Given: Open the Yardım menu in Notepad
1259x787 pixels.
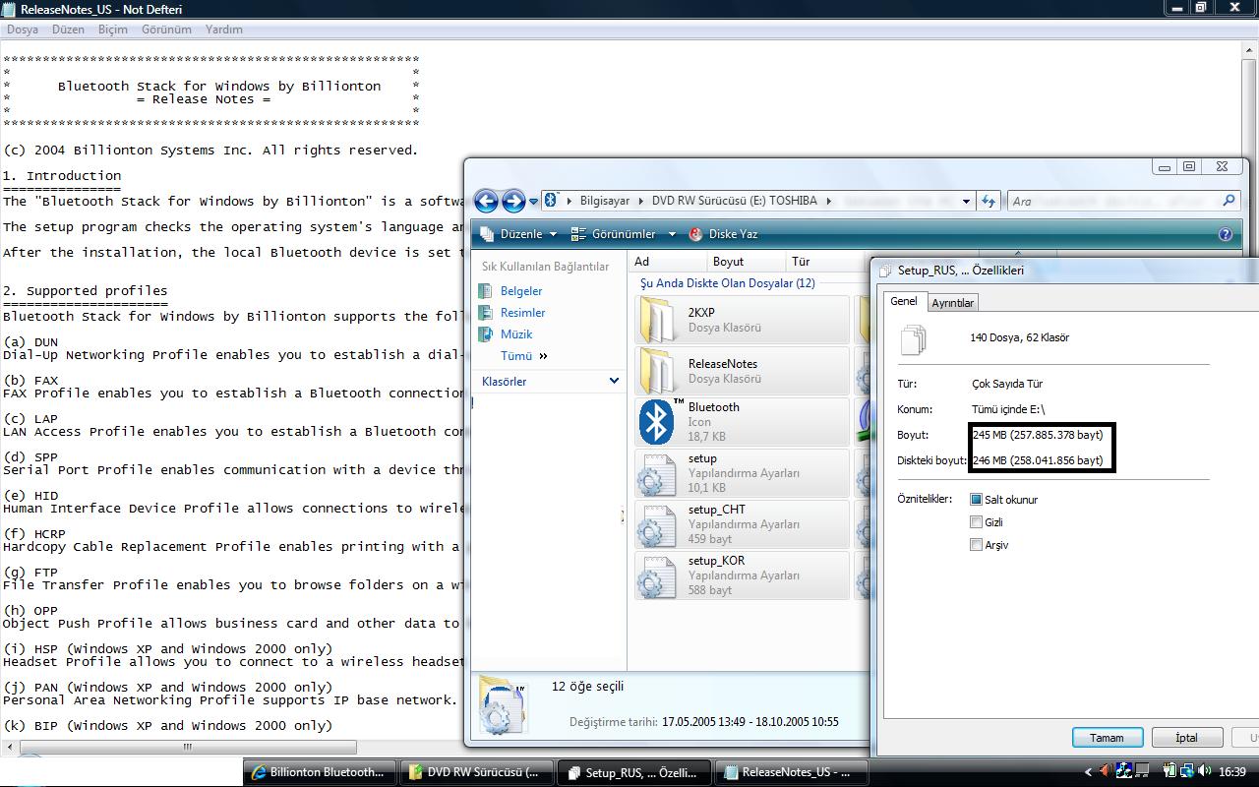Looking at the screenshot, I should 223,30.
